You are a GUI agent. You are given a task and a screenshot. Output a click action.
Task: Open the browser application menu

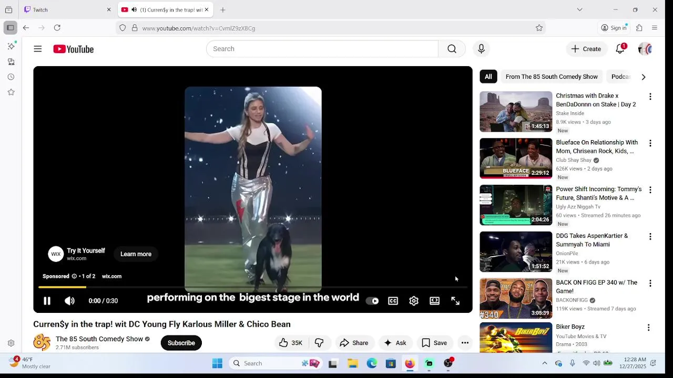[x=655, y=28]
